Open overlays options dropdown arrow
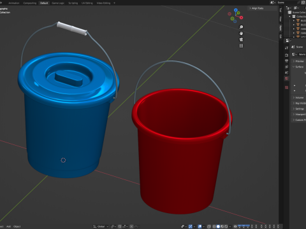Screen dimensions: 306x229 (x=203, y=226)
